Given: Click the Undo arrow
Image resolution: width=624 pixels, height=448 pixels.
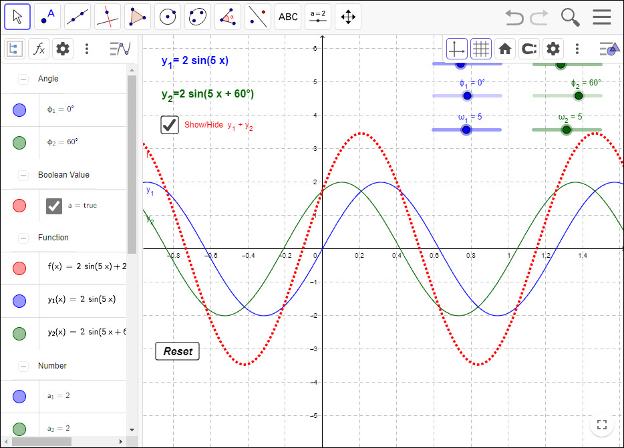Looking at the screenshot, I should point(514,17).
